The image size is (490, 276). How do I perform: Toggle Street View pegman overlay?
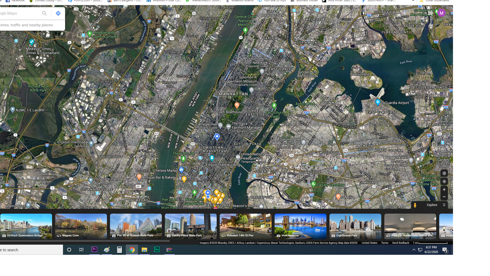coord(415,205)
